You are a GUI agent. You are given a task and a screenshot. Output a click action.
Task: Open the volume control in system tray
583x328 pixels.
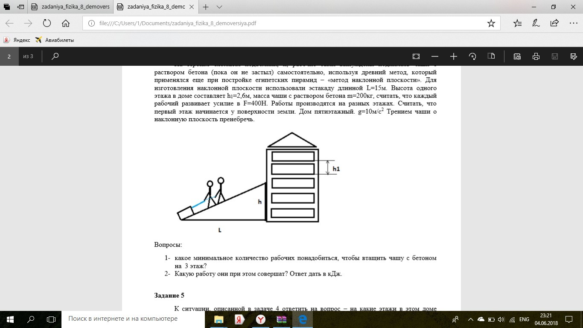tap(501, 319)
